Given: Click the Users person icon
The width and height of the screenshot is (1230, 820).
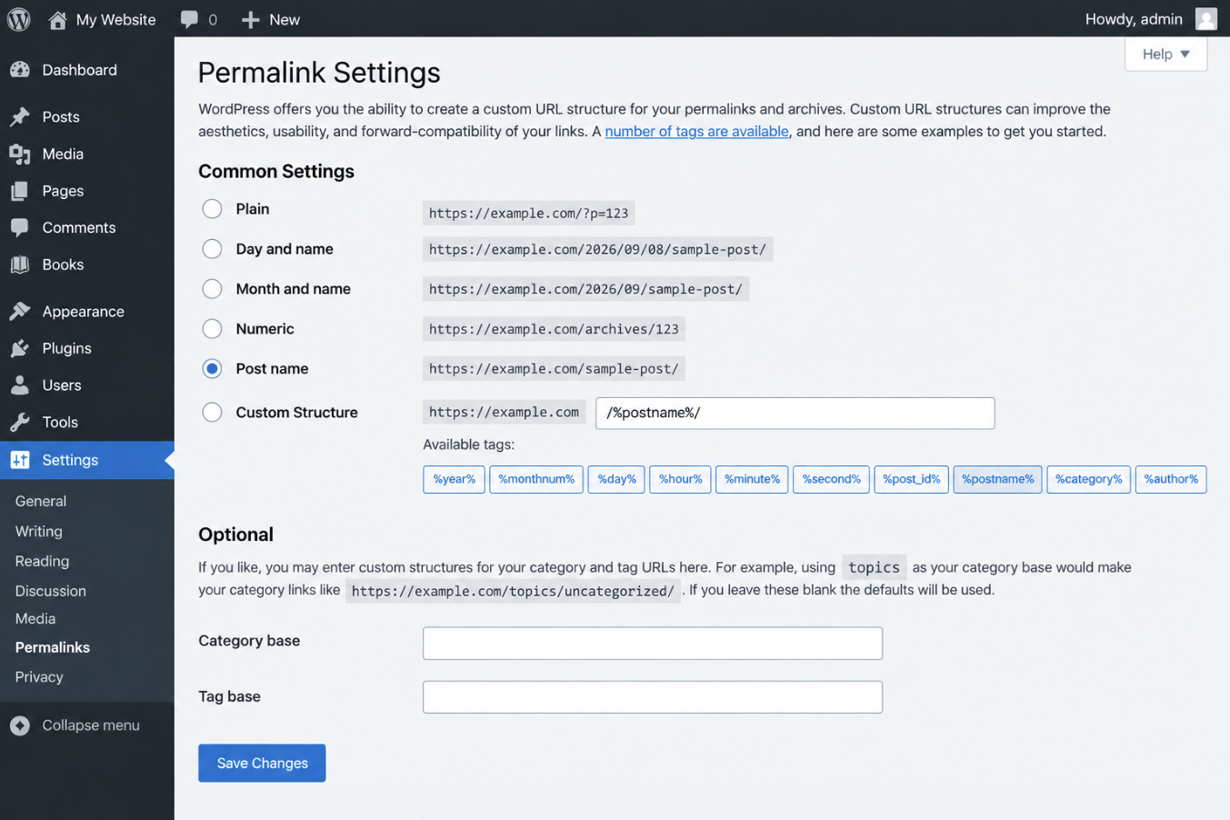Looking at the screenshot, I should (20, 385).
